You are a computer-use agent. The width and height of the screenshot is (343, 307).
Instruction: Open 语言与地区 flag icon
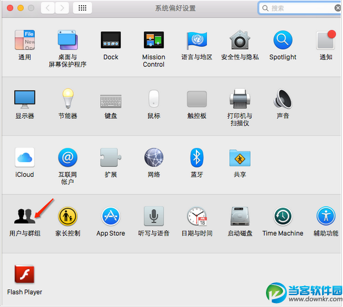(x=196, y=40)
